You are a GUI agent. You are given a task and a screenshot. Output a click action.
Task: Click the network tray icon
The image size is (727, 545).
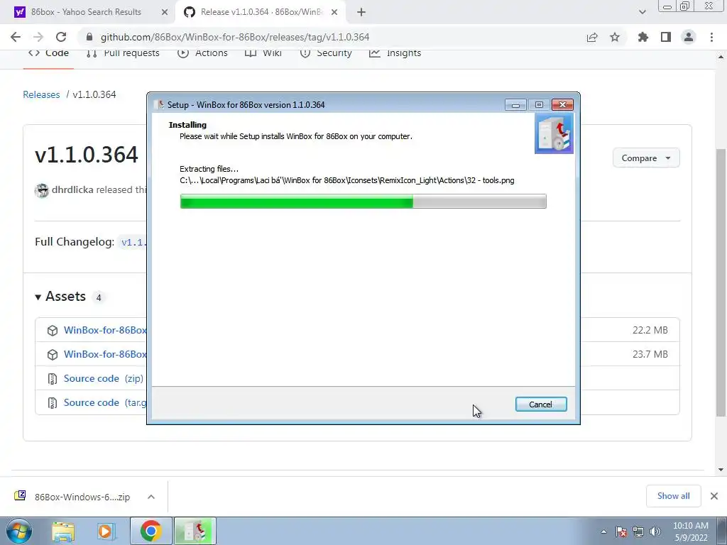click(x=638, y=532)
